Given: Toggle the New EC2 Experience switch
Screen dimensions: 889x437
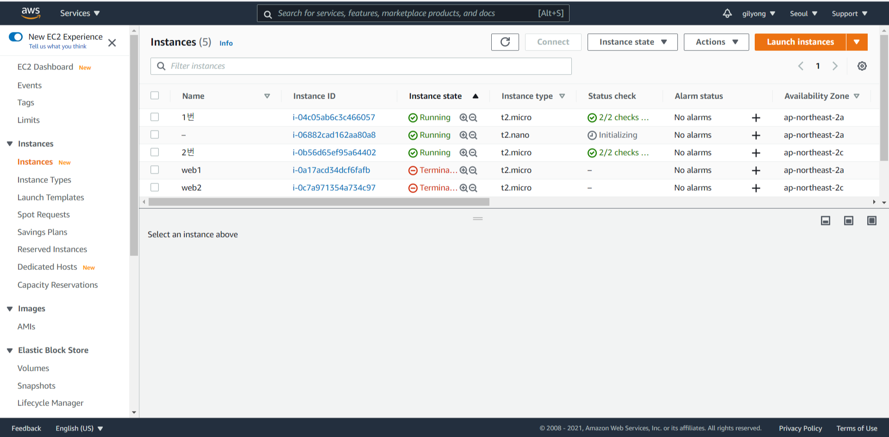Looking at the screenshot, I should coord(16,37).
